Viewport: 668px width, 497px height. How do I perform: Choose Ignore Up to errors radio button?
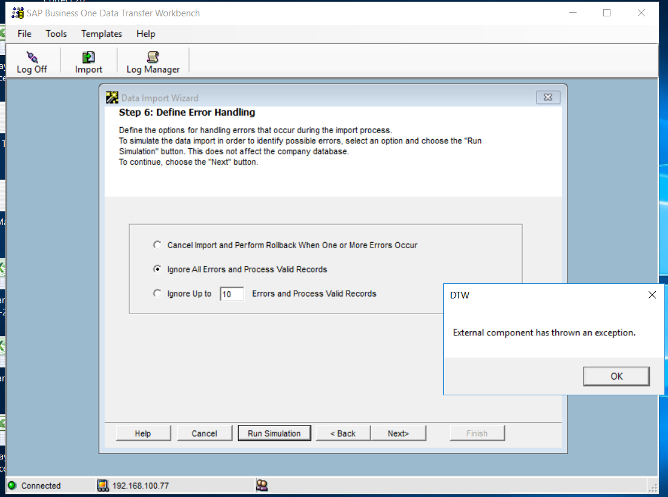157,294
